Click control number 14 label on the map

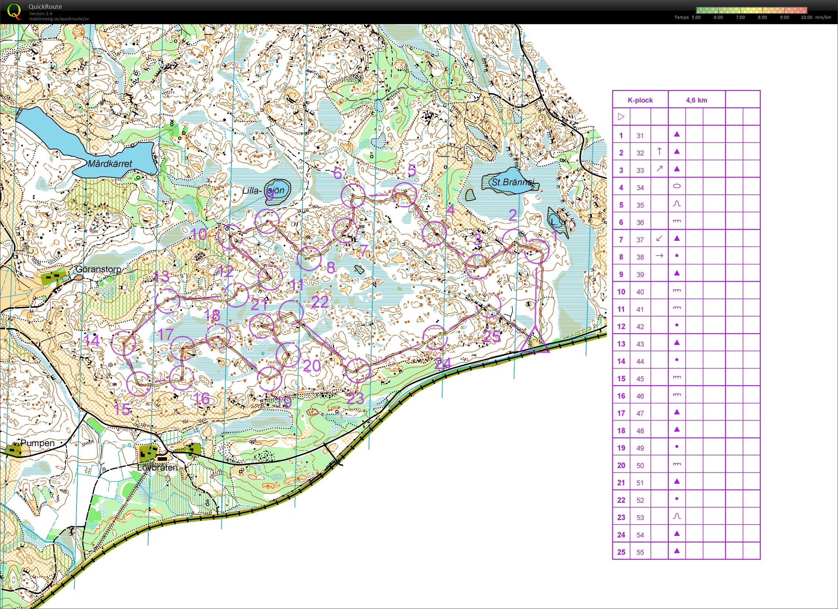92,340
